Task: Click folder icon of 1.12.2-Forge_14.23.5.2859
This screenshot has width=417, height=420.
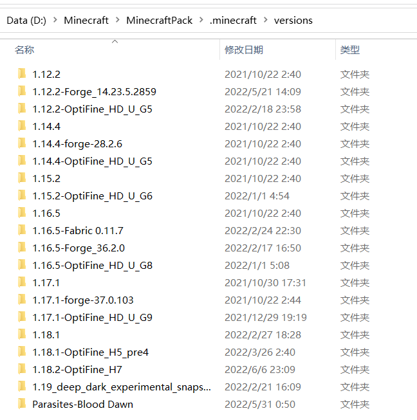Action: (x=22, y=91)
